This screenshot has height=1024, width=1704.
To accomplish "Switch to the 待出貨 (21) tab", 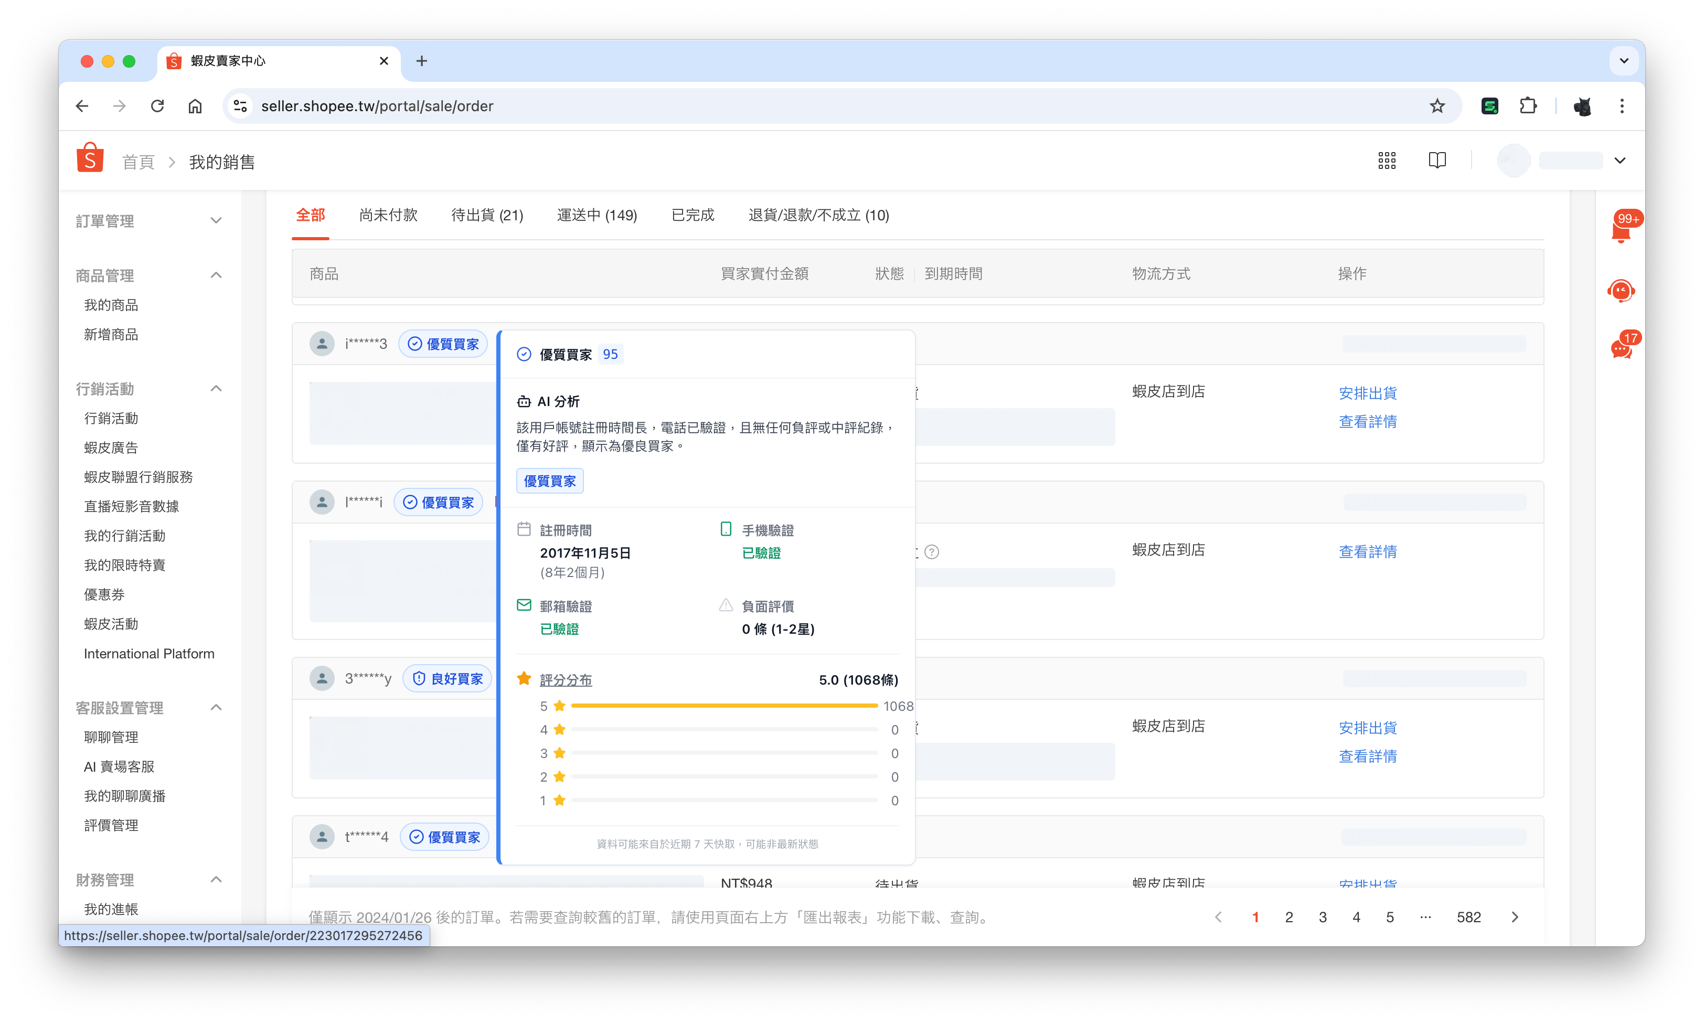I will coord(487,215).
